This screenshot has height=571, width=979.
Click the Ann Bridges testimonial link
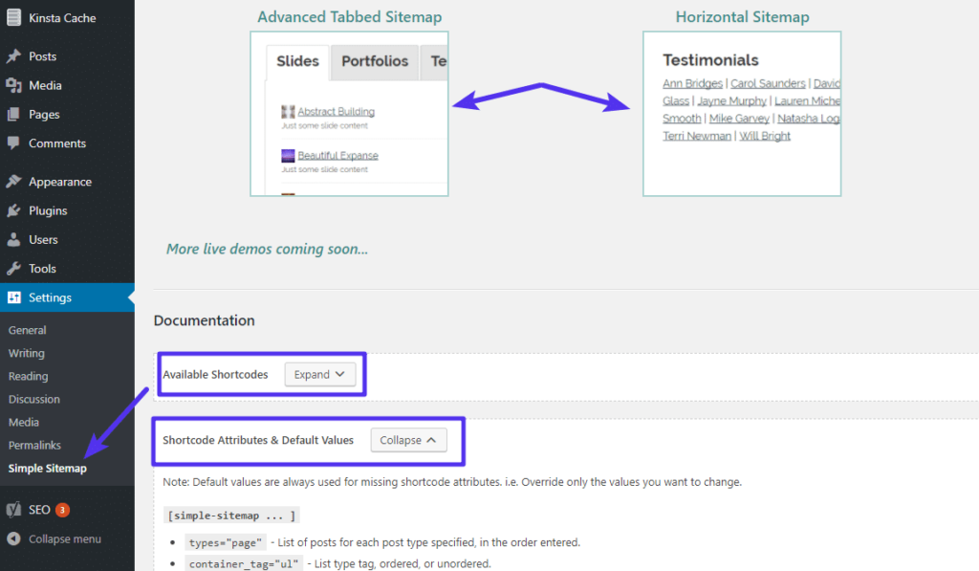(x=692, y=84)
